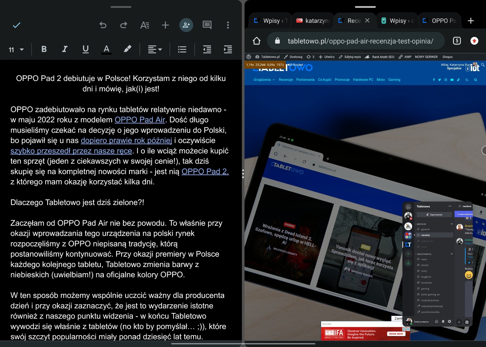Open tab switcher showing 5 tabs
The height and width of the screenshot is (347, 486).
[457, 41]
